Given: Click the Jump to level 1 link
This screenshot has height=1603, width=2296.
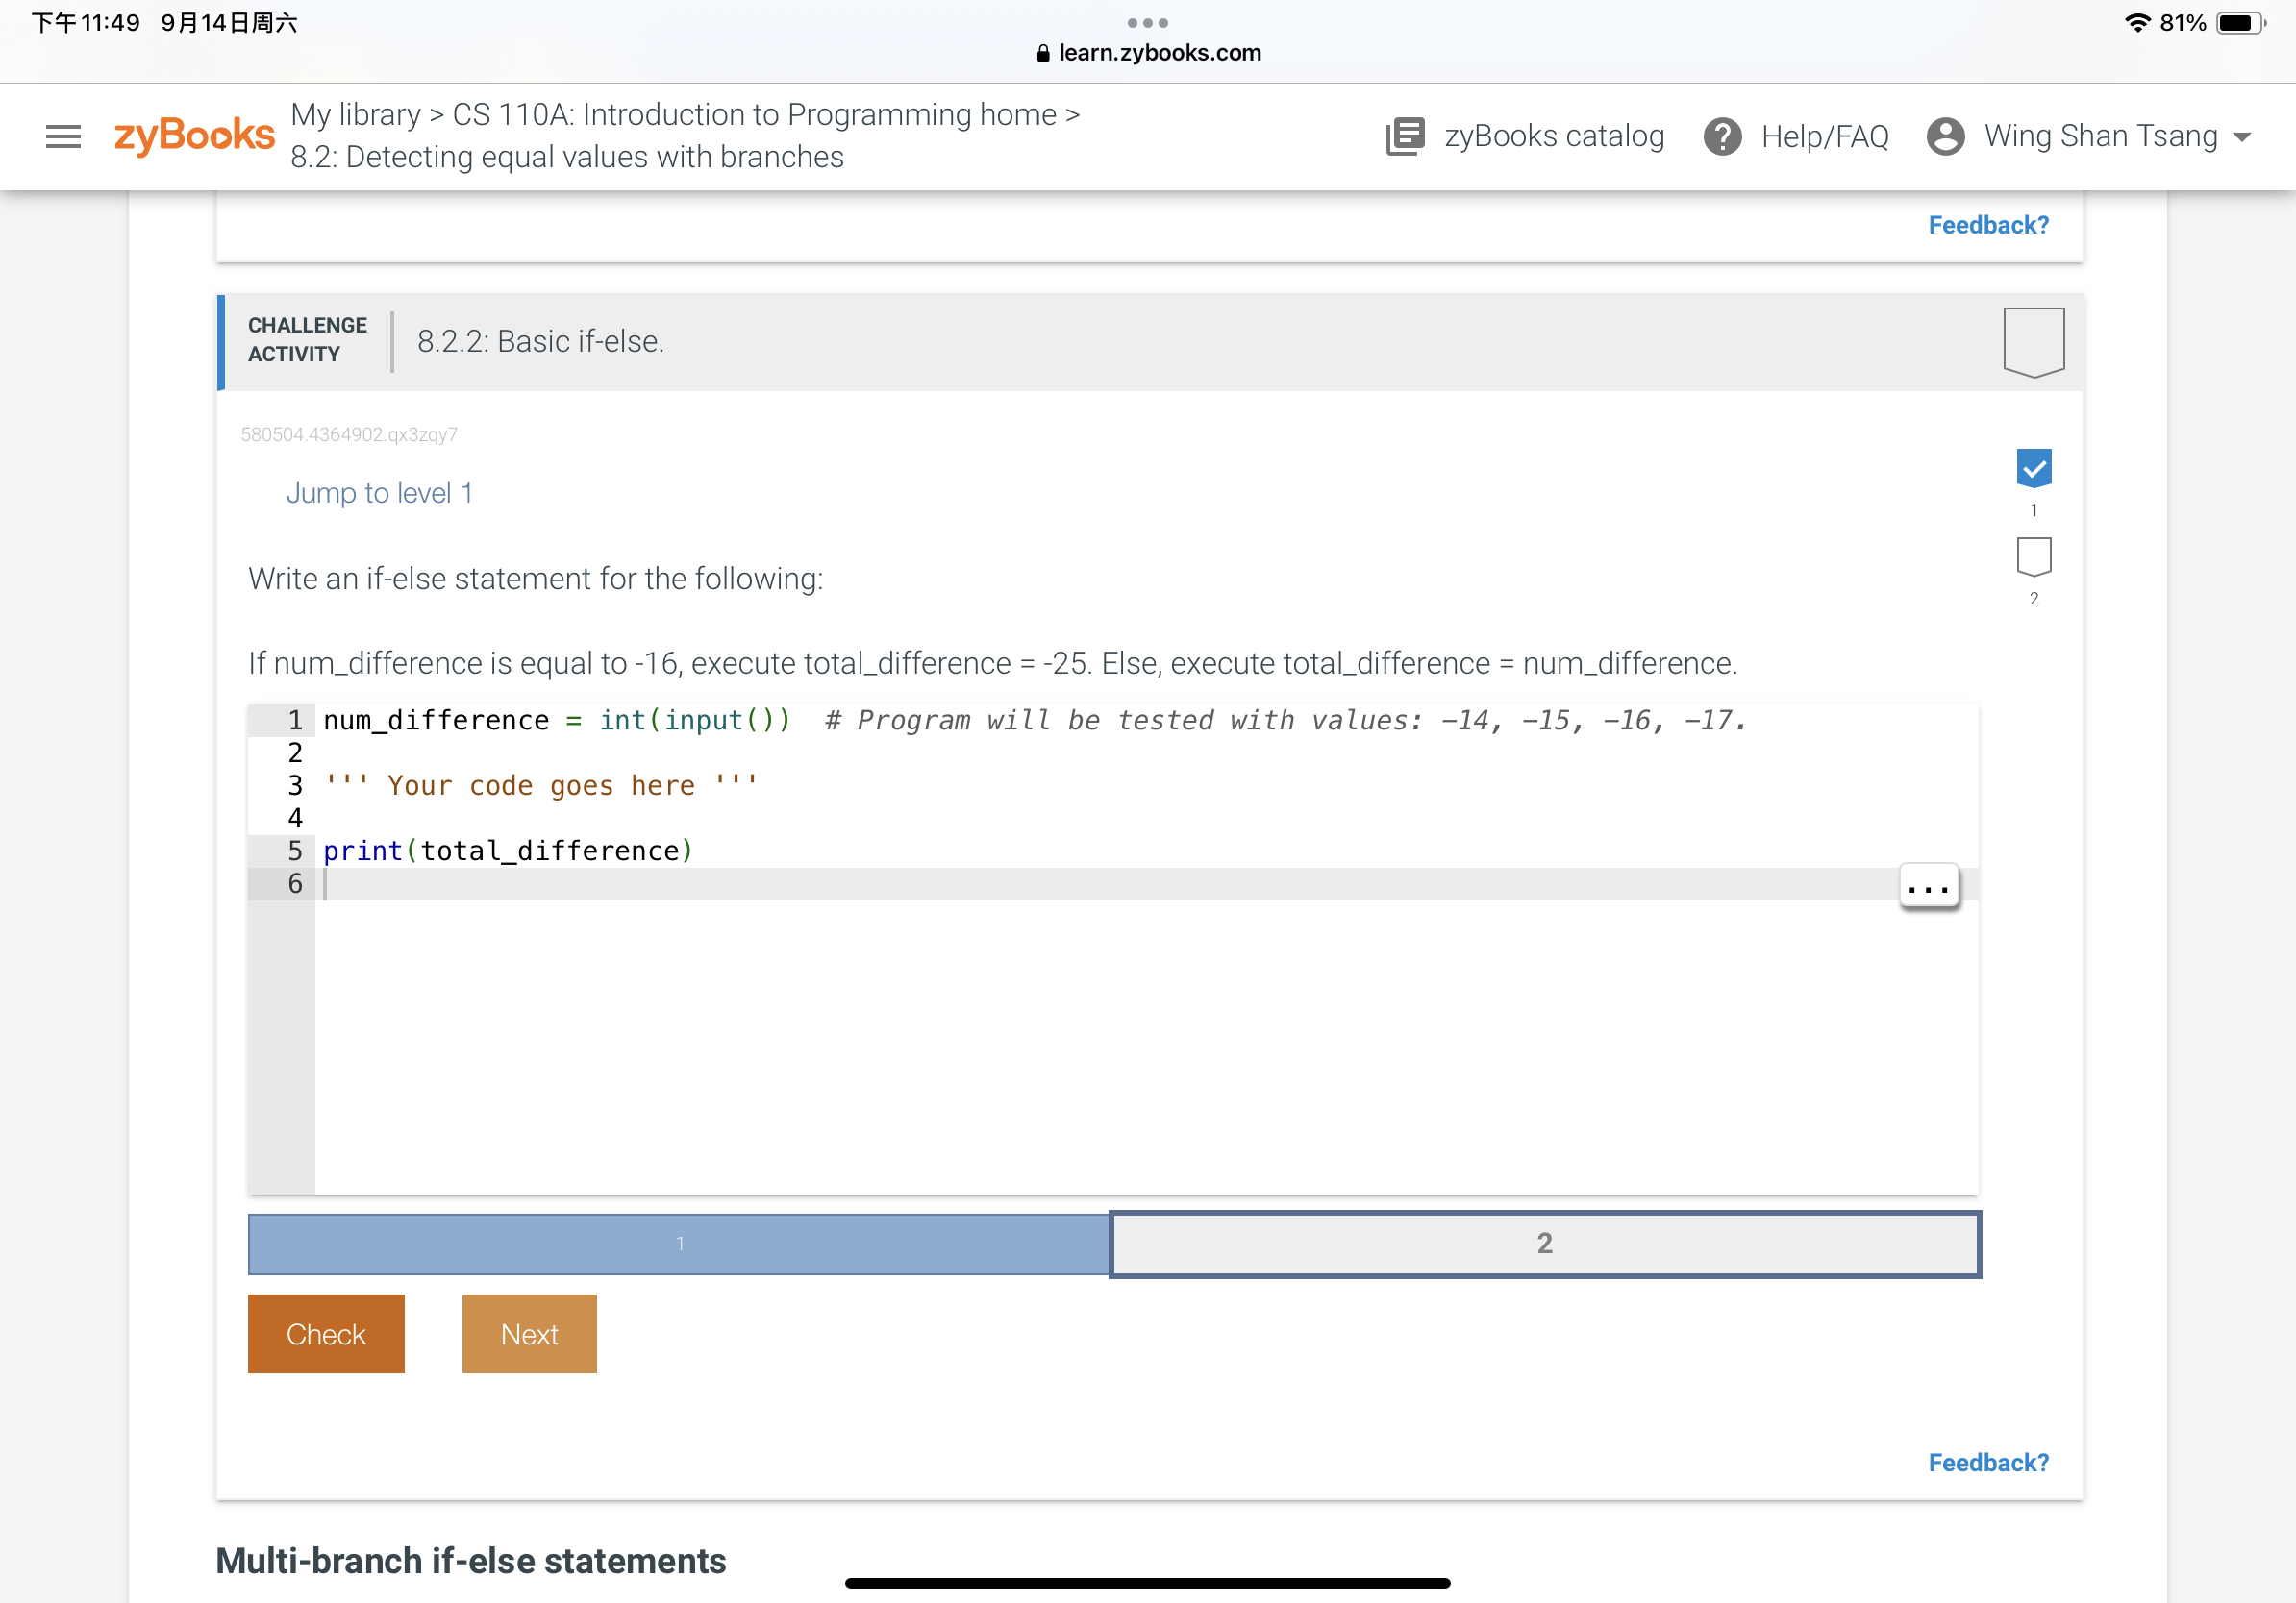Looking at the screenshot, I should tap(379, 493).
